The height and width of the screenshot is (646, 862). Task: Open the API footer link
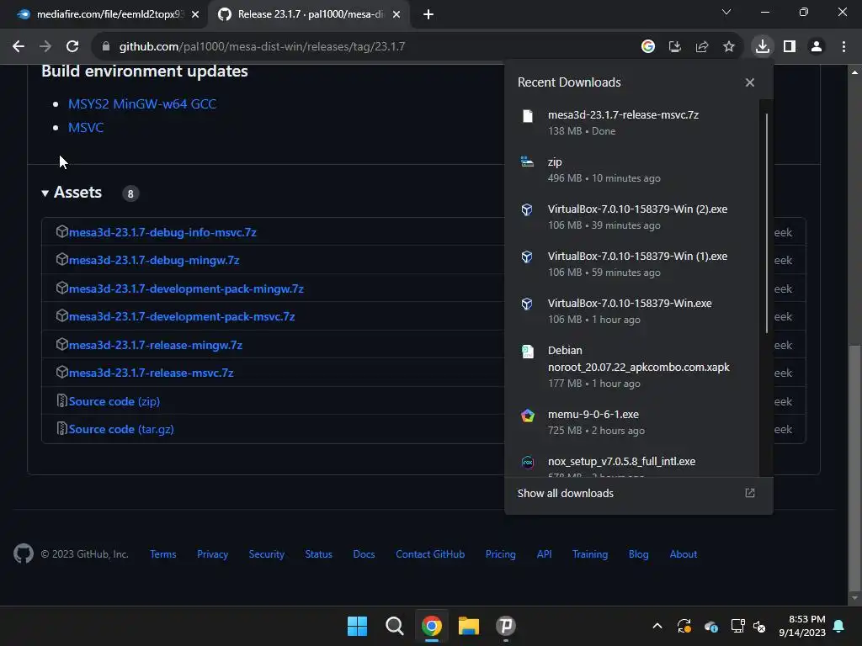pyautogui.click(x=545, y=554)
